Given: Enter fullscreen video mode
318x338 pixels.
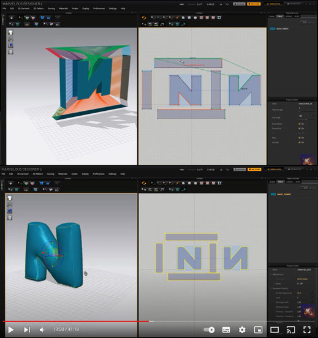Looking at the screenshot, I should [x=307, y=329].
